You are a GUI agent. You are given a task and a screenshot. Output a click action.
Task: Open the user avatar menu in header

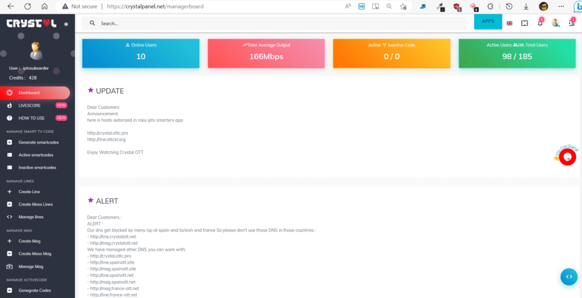point(555,23)
